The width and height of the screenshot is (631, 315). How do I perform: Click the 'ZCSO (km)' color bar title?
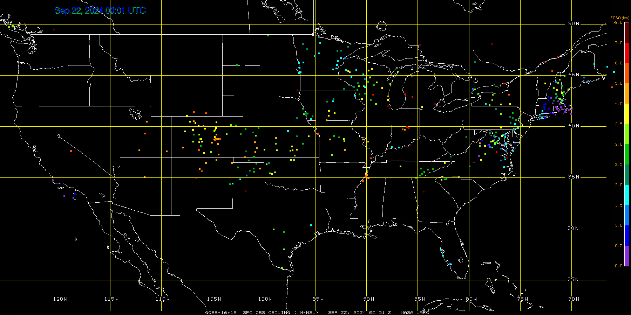click(x=620, y=18)
